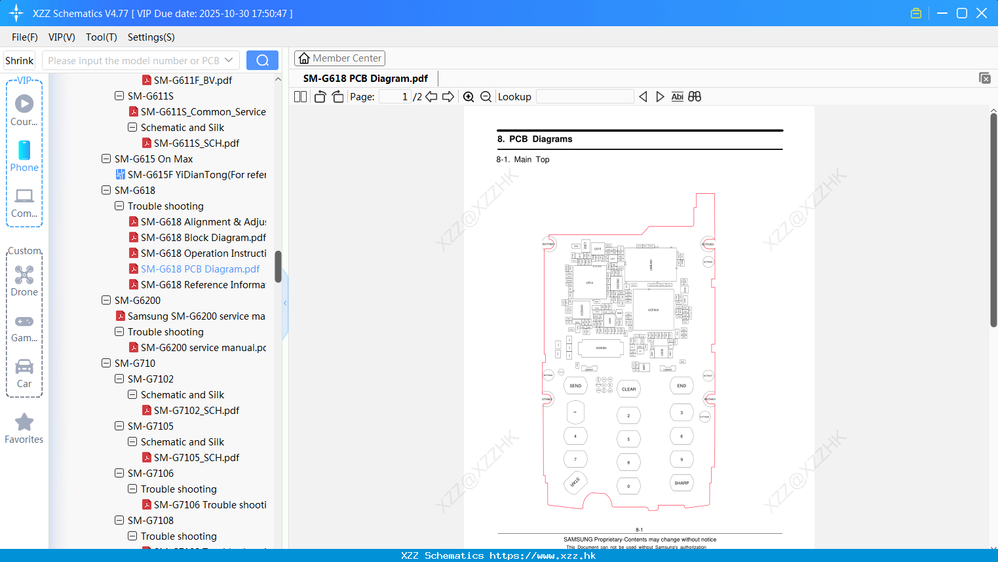Collapse the SM-G611S node
The image size is (998, 562).
pos(119,96)
